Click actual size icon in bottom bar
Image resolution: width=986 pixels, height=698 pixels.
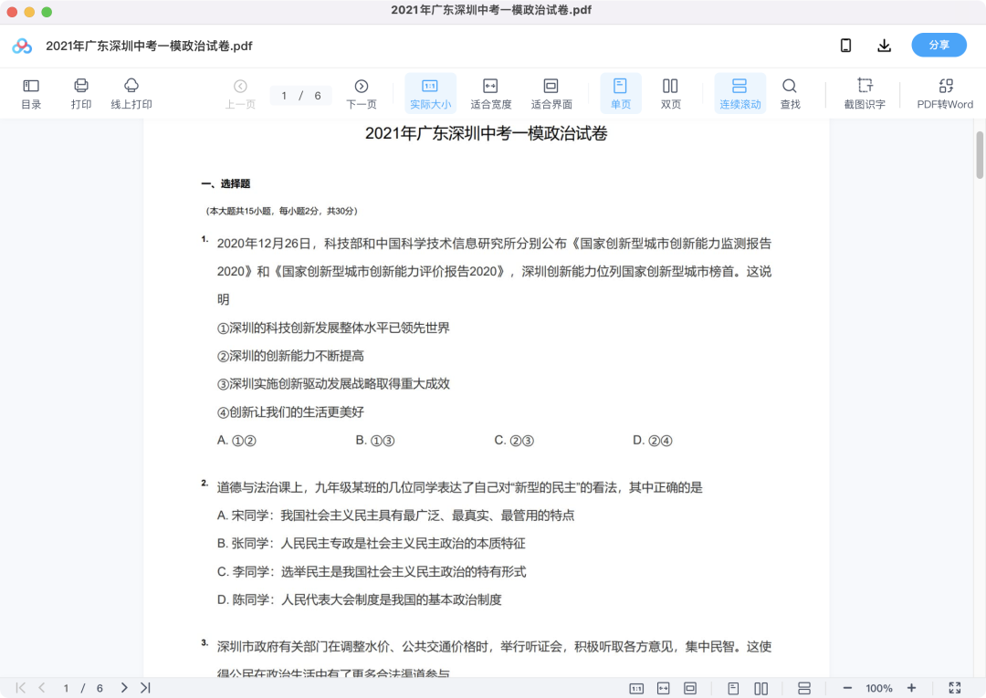click(636, 689)
